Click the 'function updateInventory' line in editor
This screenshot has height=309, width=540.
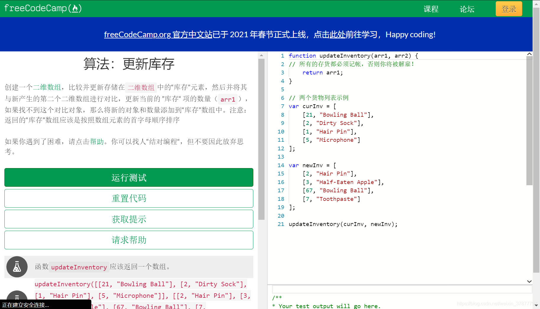(353, 56)
